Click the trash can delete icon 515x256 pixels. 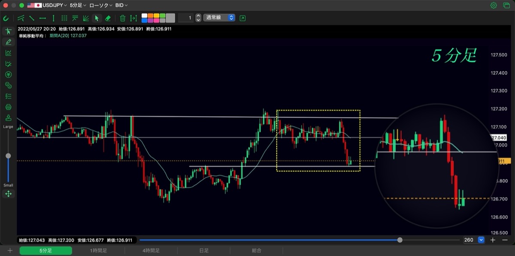click(x=123, y=18)
